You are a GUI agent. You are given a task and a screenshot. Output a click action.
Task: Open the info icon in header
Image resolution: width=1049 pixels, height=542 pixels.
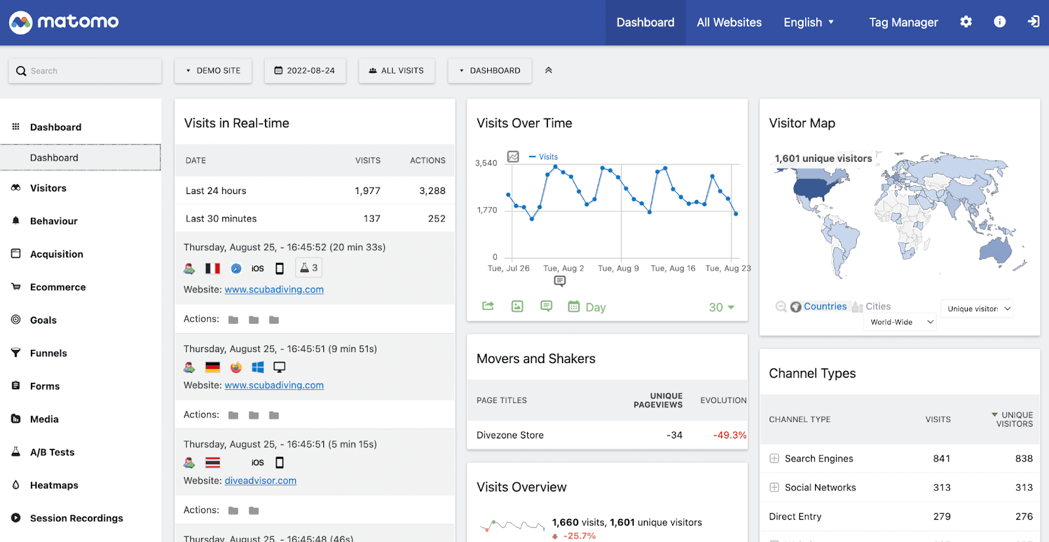pos(999,22)
